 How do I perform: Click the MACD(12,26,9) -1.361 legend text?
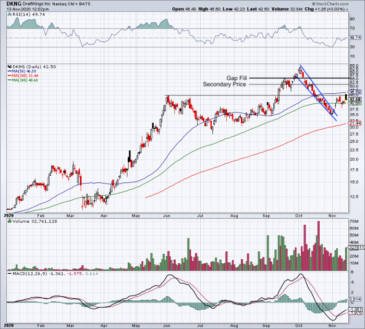tap(38, 274)
